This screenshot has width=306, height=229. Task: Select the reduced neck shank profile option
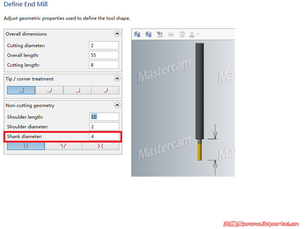pos(100,146)
